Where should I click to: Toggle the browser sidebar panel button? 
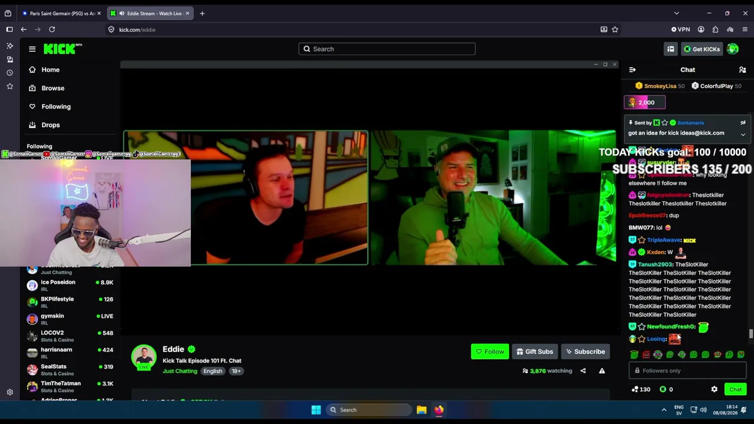point(9,29)
